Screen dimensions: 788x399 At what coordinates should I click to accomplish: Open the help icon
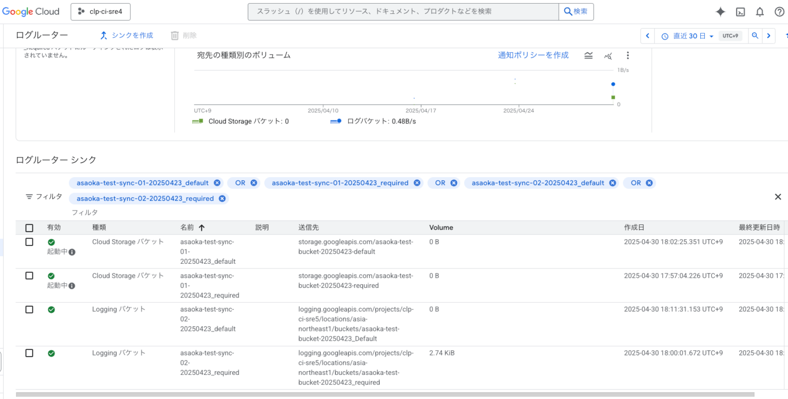tap(779, 11)
